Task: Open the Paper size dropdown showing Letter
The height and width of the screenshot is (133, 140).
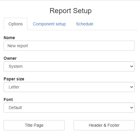Action: pos(69,87)
